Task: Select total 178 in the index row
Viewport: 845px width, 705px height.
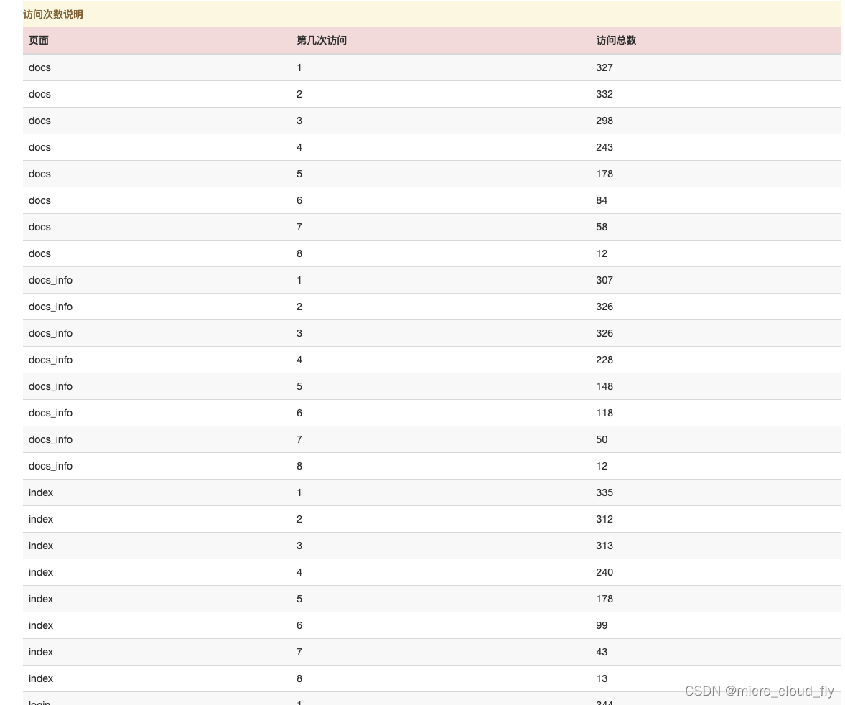Action: [604, 599]
